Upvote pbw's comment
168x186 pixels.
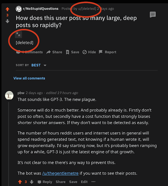20,182
